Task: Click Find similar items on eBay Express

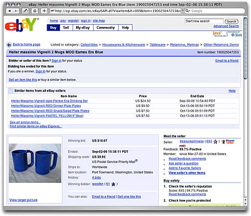Action: (x=36, y=126)
